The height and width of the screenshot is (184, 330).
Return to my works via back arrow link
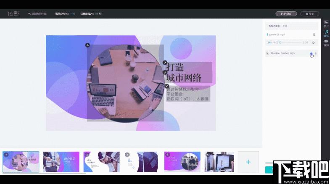(x=37, y=14)
